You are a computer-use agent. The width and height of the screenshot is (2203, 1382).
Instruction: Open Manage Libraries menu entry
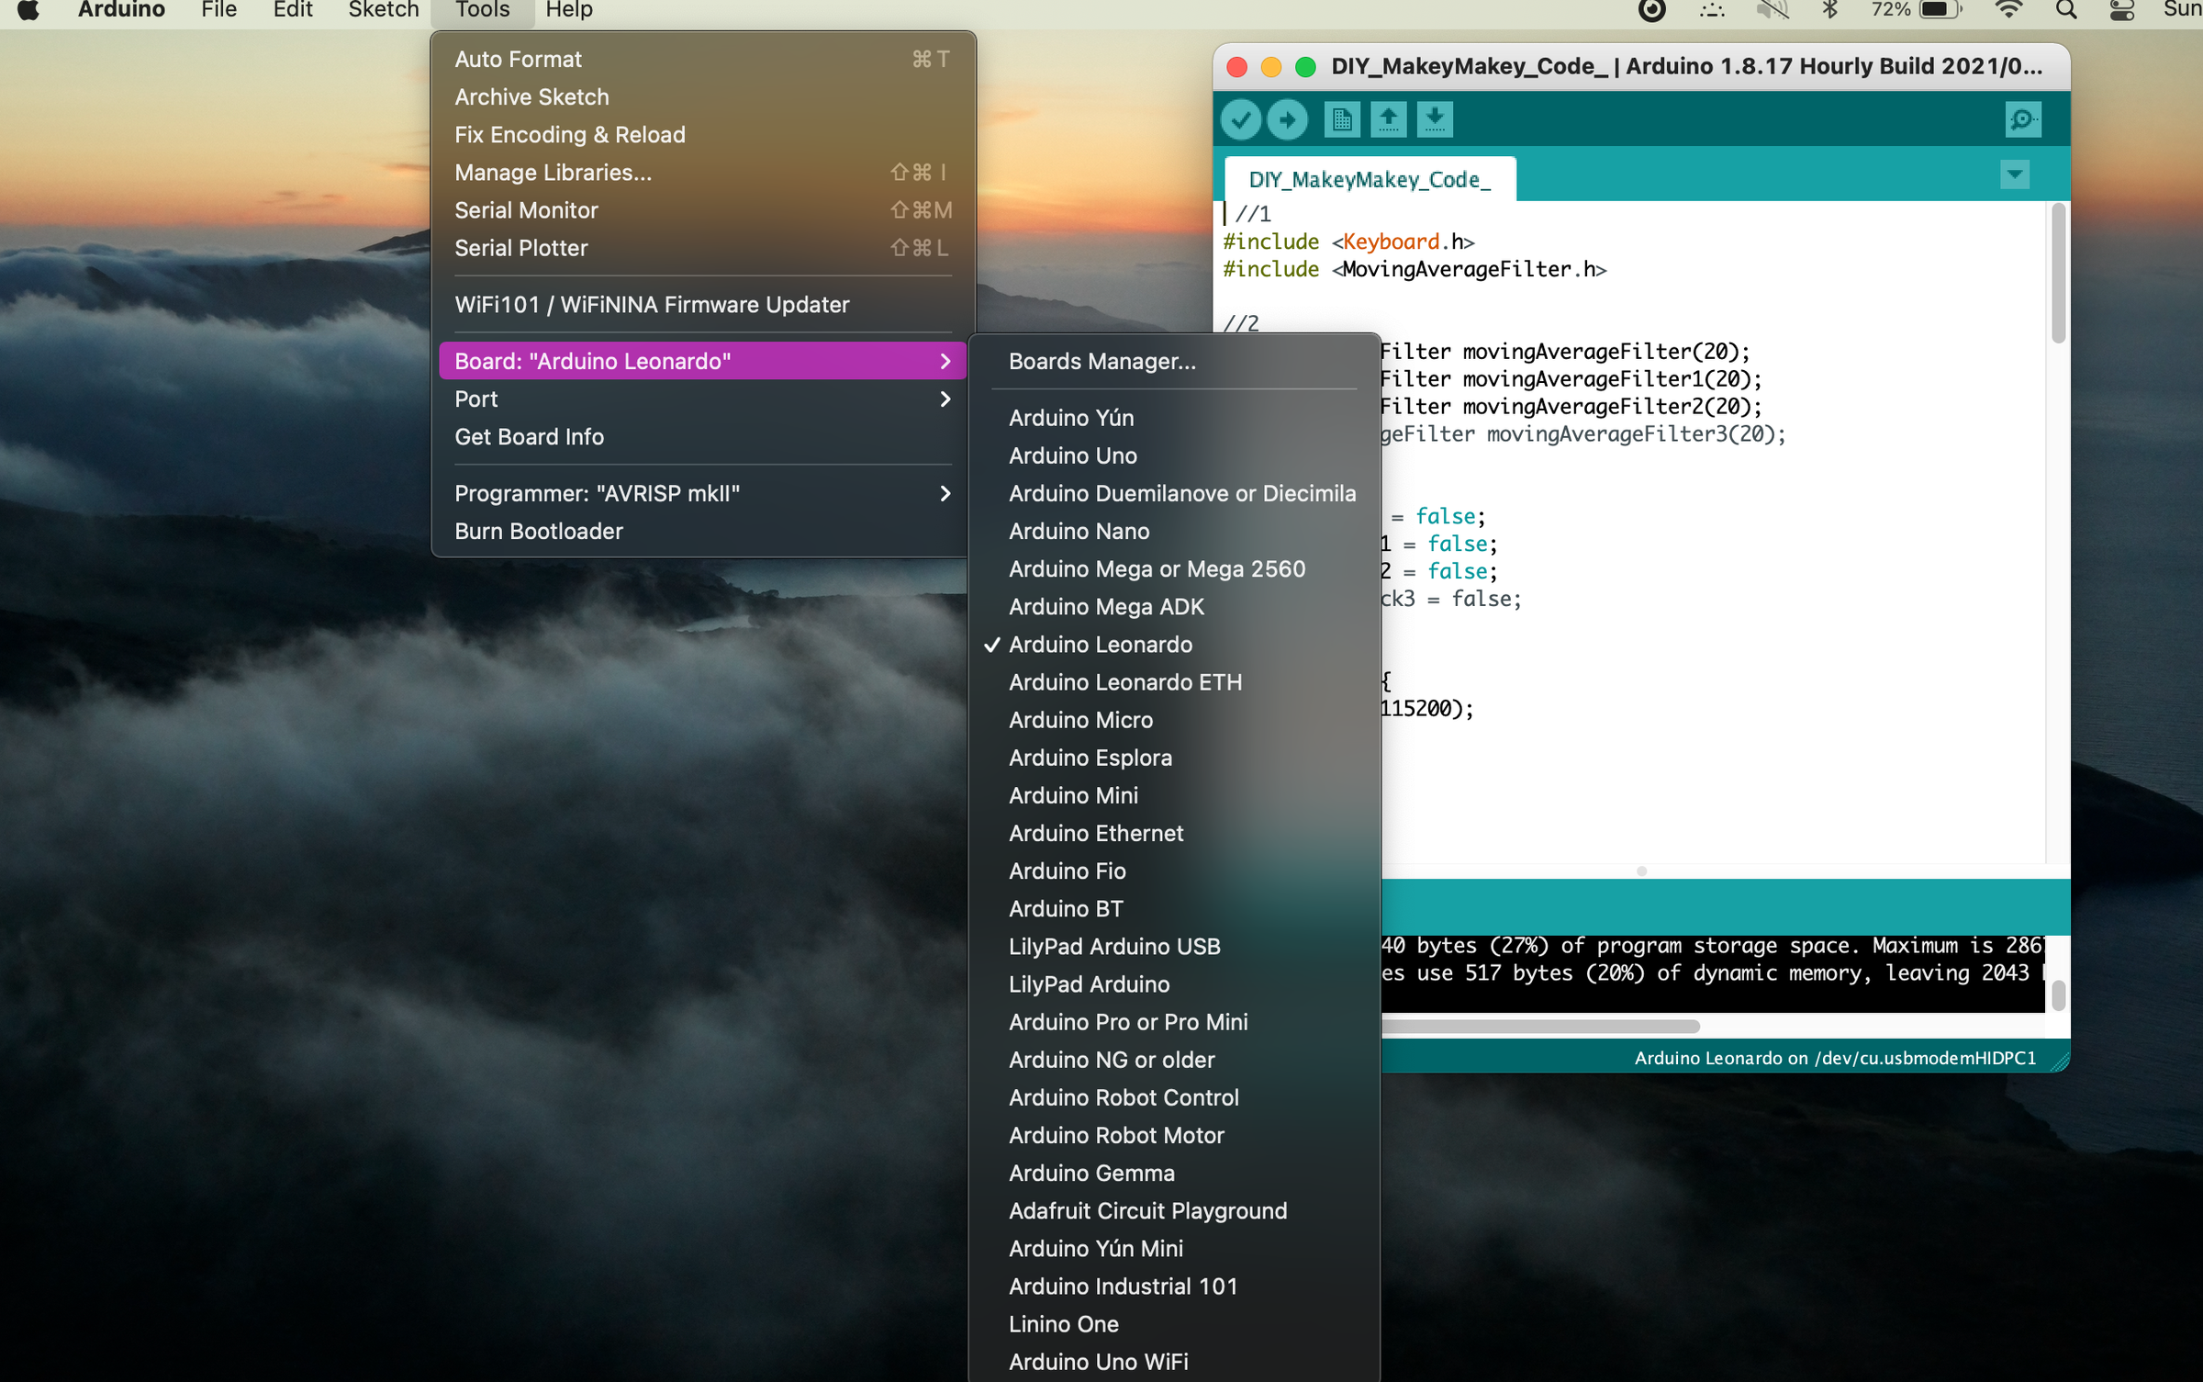[x=553, y=173]
